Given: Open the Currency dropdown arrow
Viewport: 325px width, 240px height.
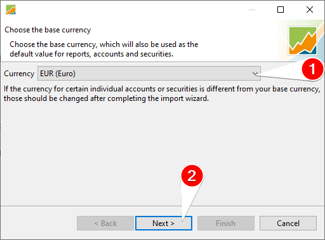Looking at the screenshot, I should tap(255, 74).
